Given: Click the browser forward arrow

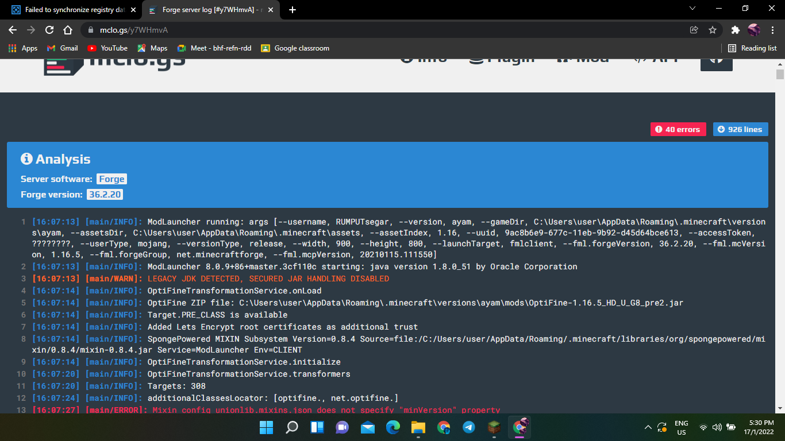Looking at the screenshot, I should tap(31, 30).
